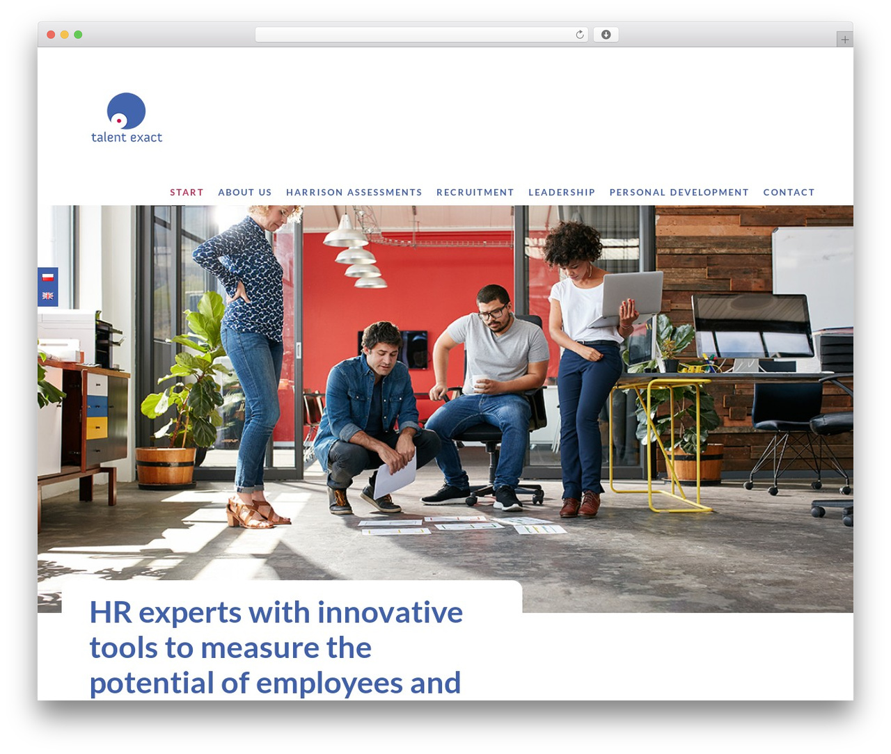This screenshot has width=891, height=754.
Task: Click the talent exact logo
Action: (x=127, y=118)
